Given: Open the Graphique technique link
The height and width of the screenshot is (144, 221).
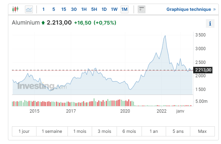Looking at the screenshot, I should pos(188,9).
